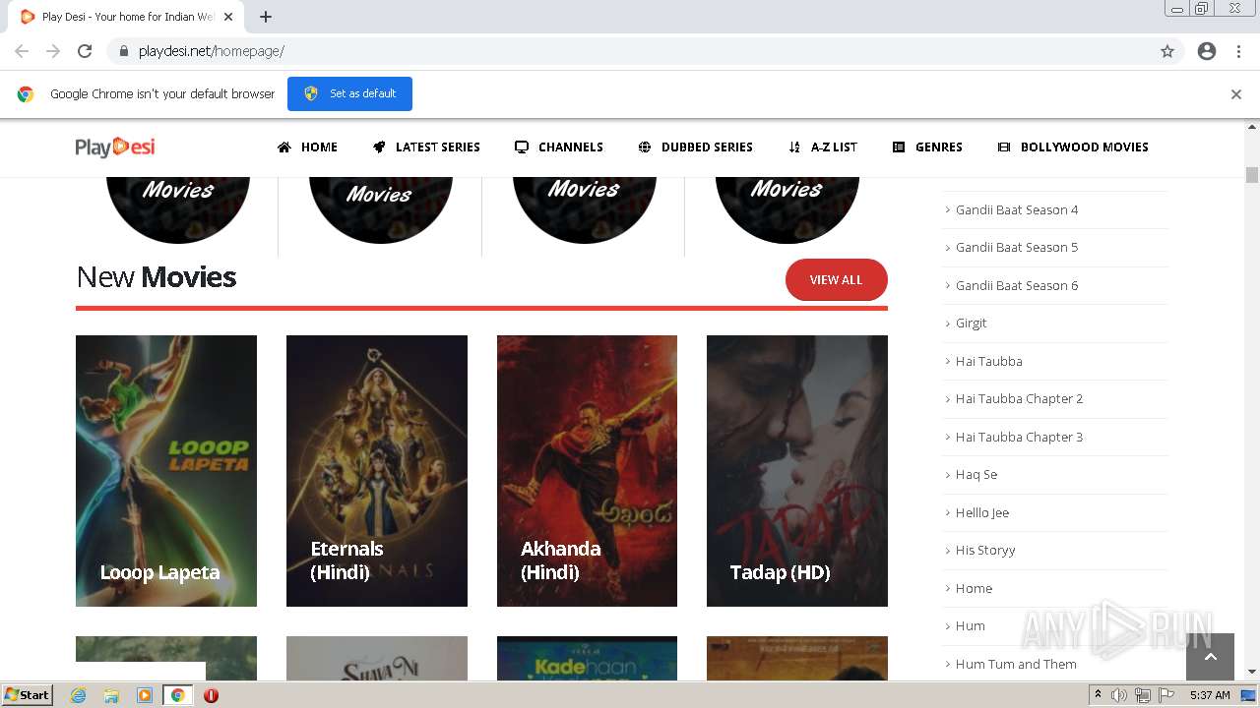Open the Kadehaan movie thumbnail

[x=587, y=658]
